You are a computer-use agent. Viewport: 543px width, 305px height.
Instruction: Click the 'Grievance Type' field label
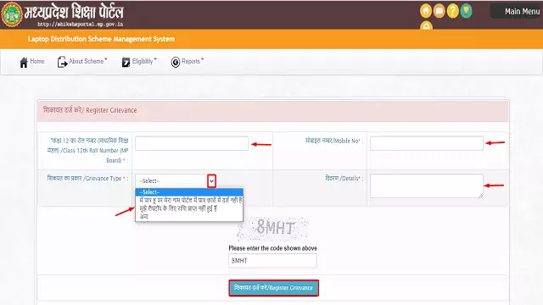(87, 179)
